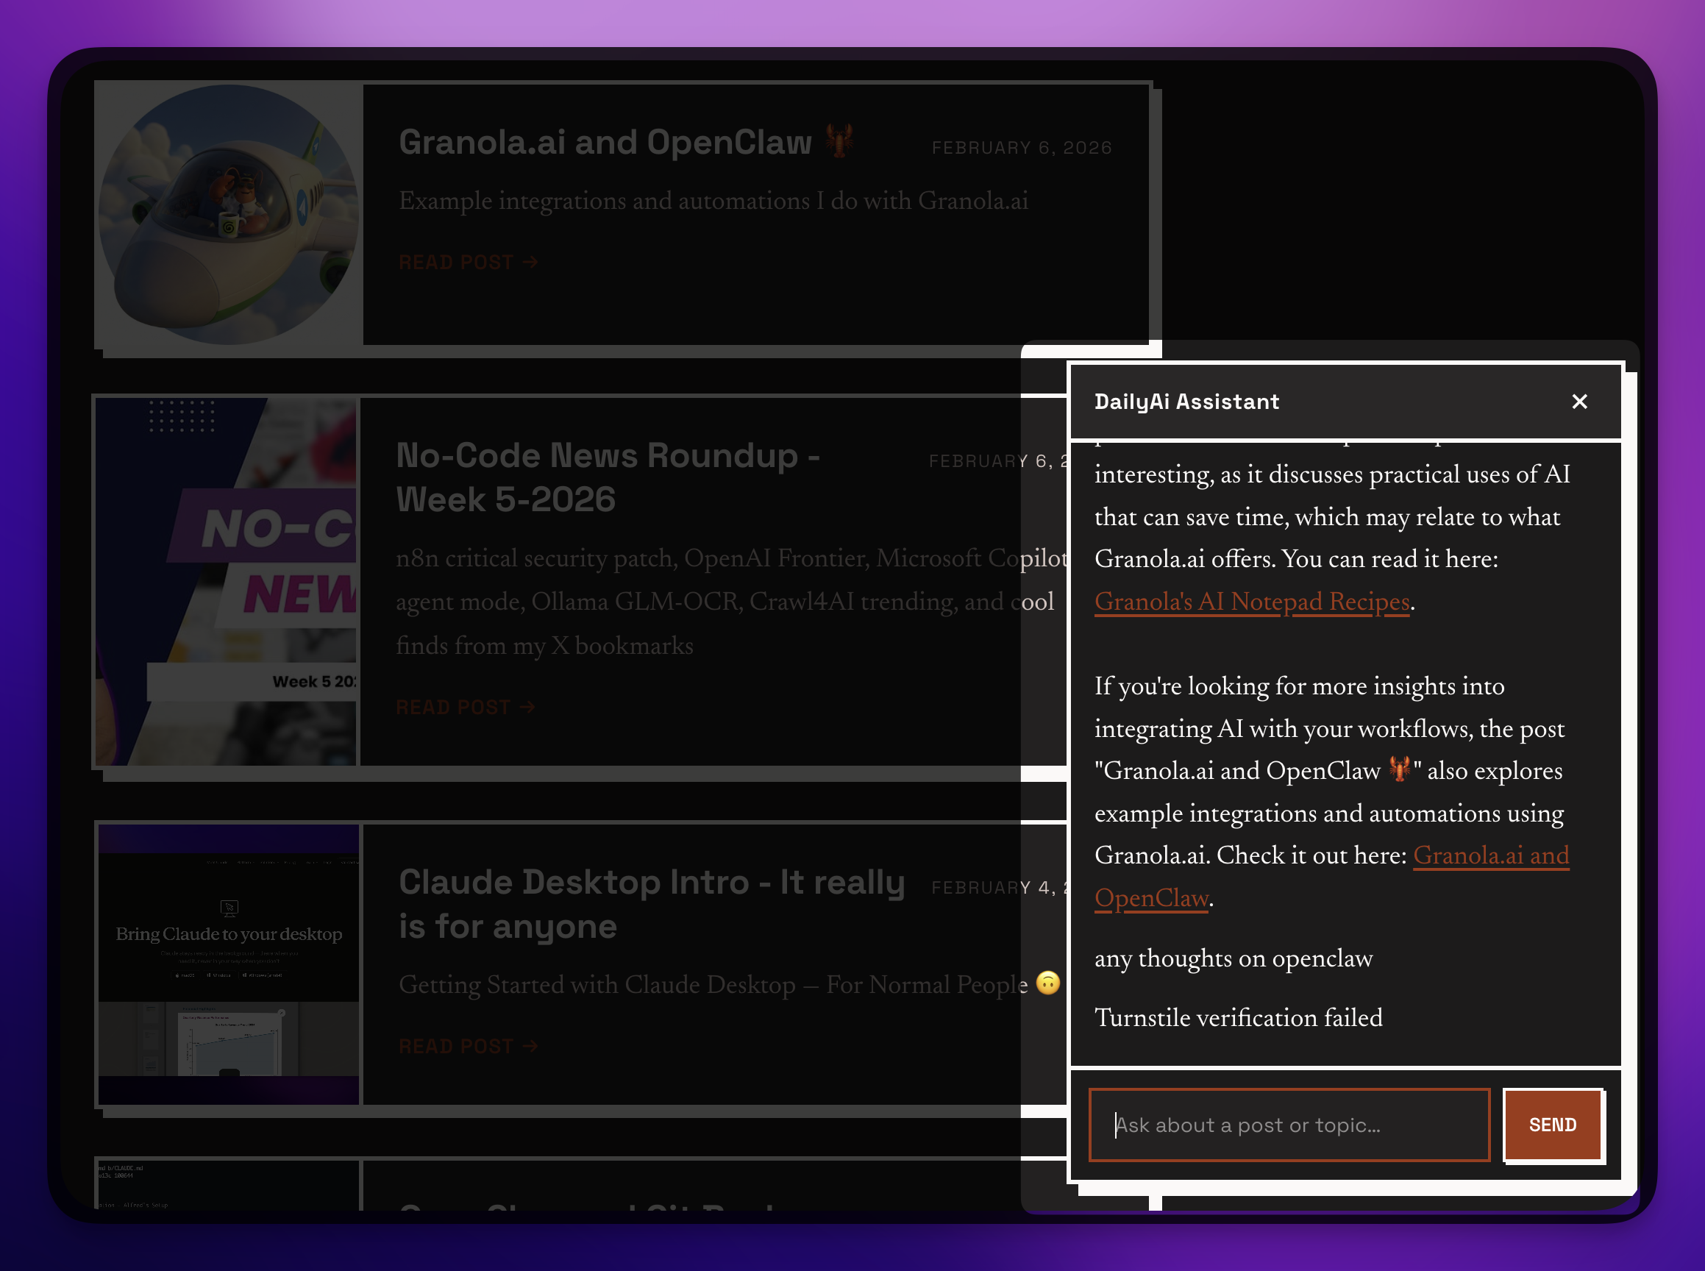
Task: Open Claude Desktop Intro post title
Action: [x=651, y=904]
